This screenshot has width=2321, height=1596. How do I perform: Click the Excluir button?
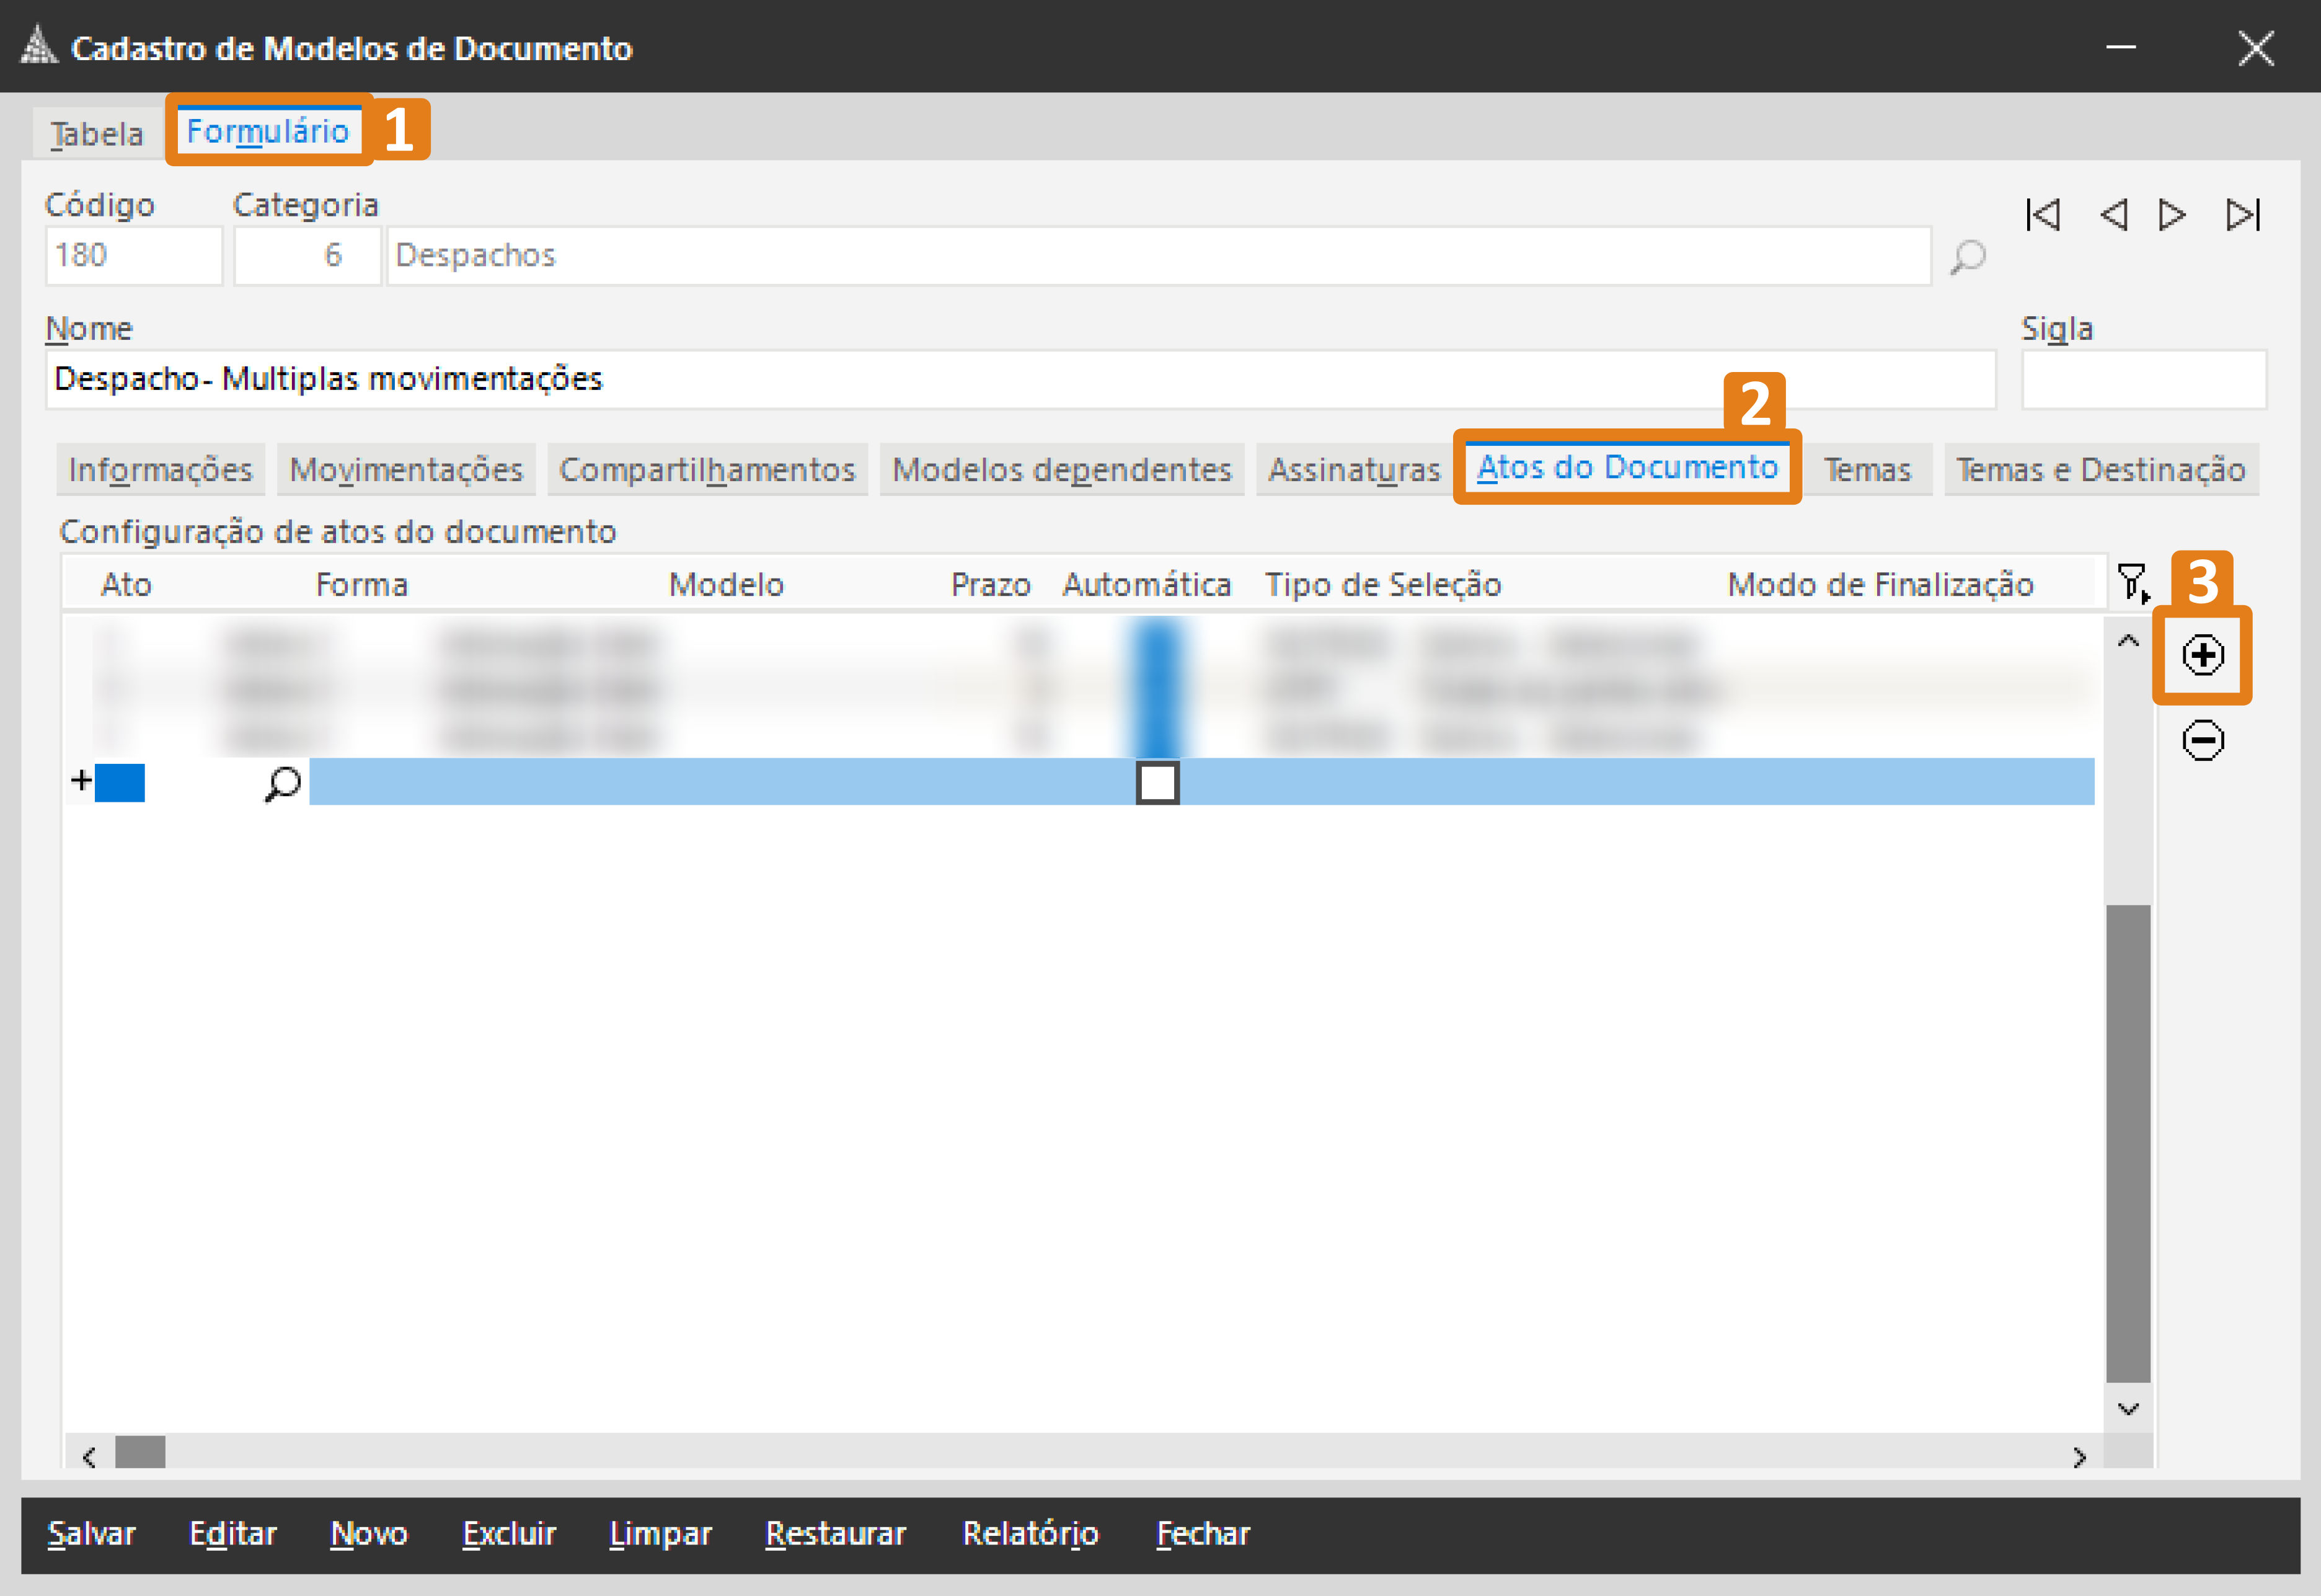509,1534
